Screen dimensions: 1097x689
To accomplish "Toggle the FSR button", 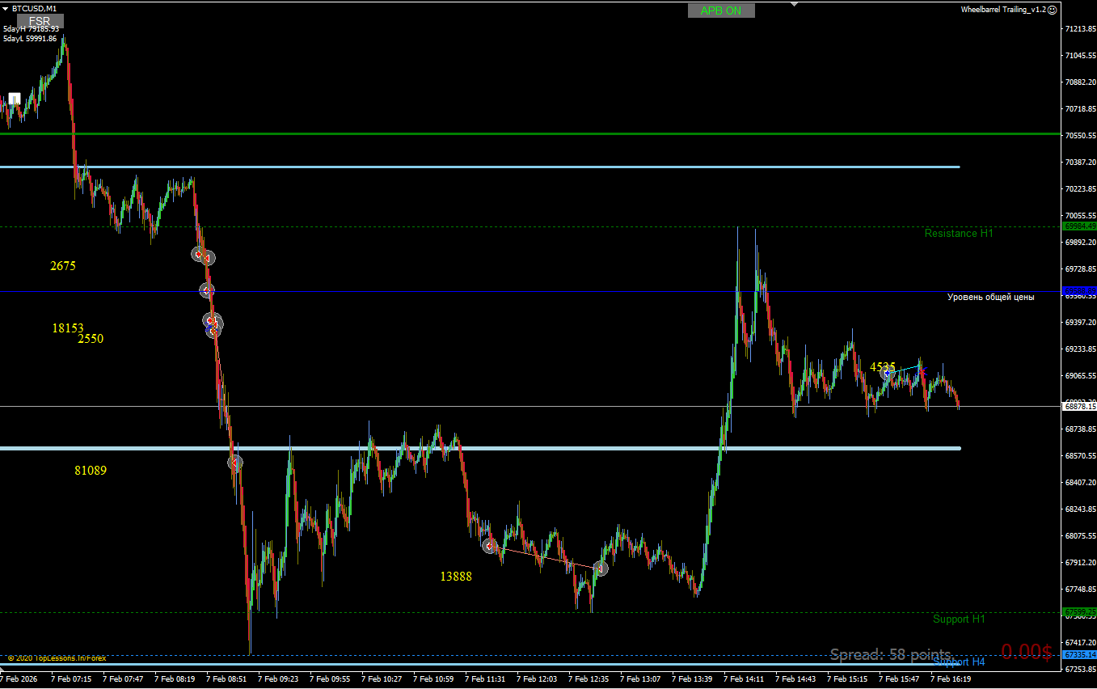I will click(39, 21).
